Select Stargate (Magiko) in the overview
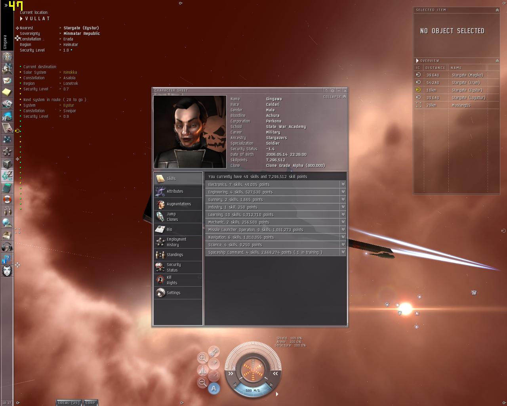 tap(456, 75)
